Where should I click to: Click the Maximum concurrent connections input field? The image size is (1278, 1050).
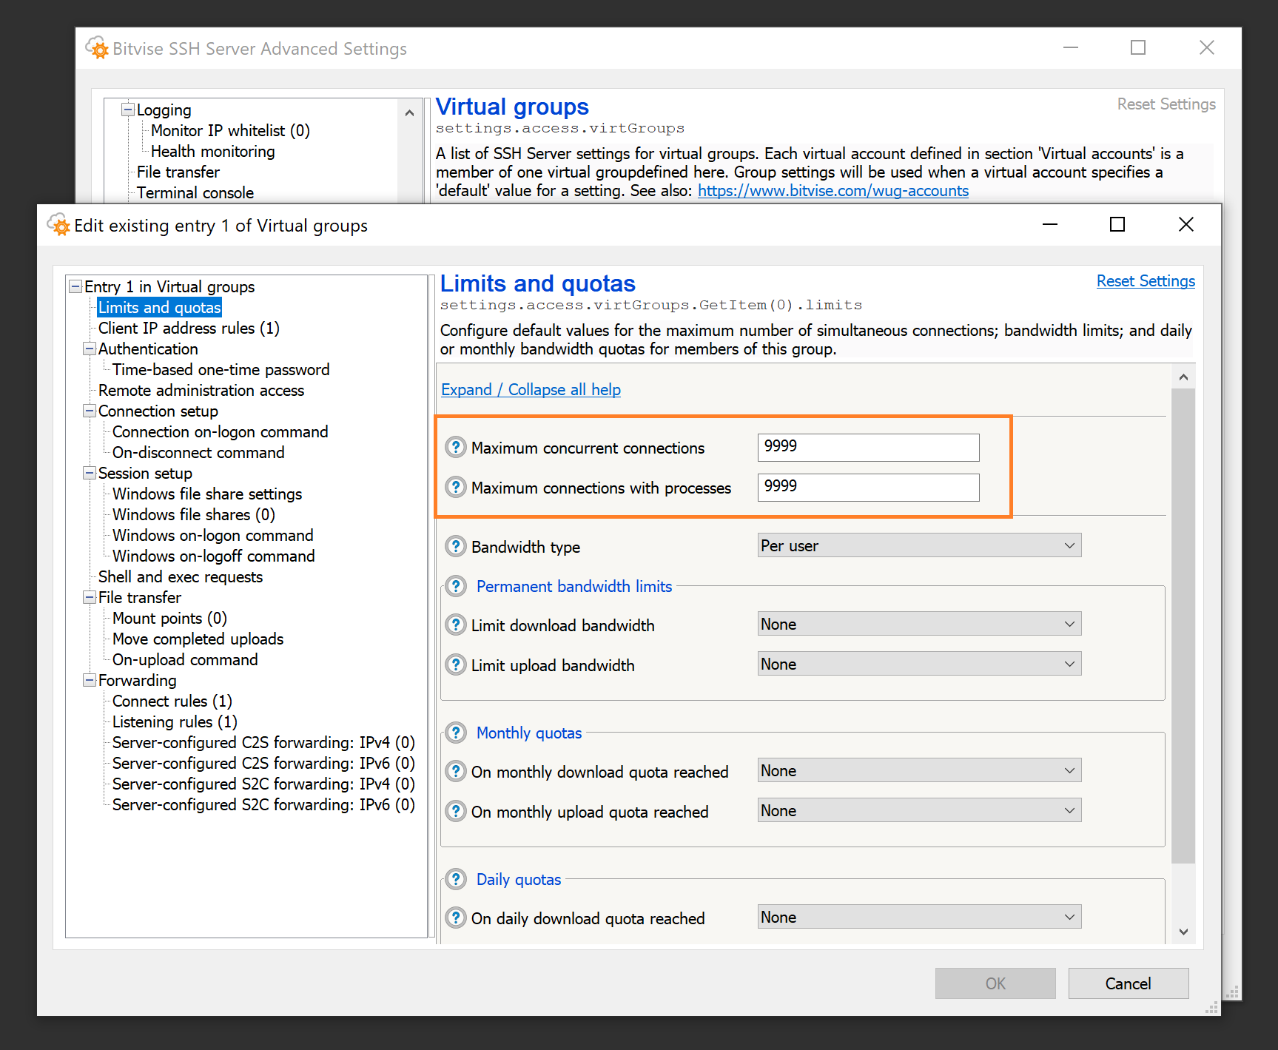868,447
